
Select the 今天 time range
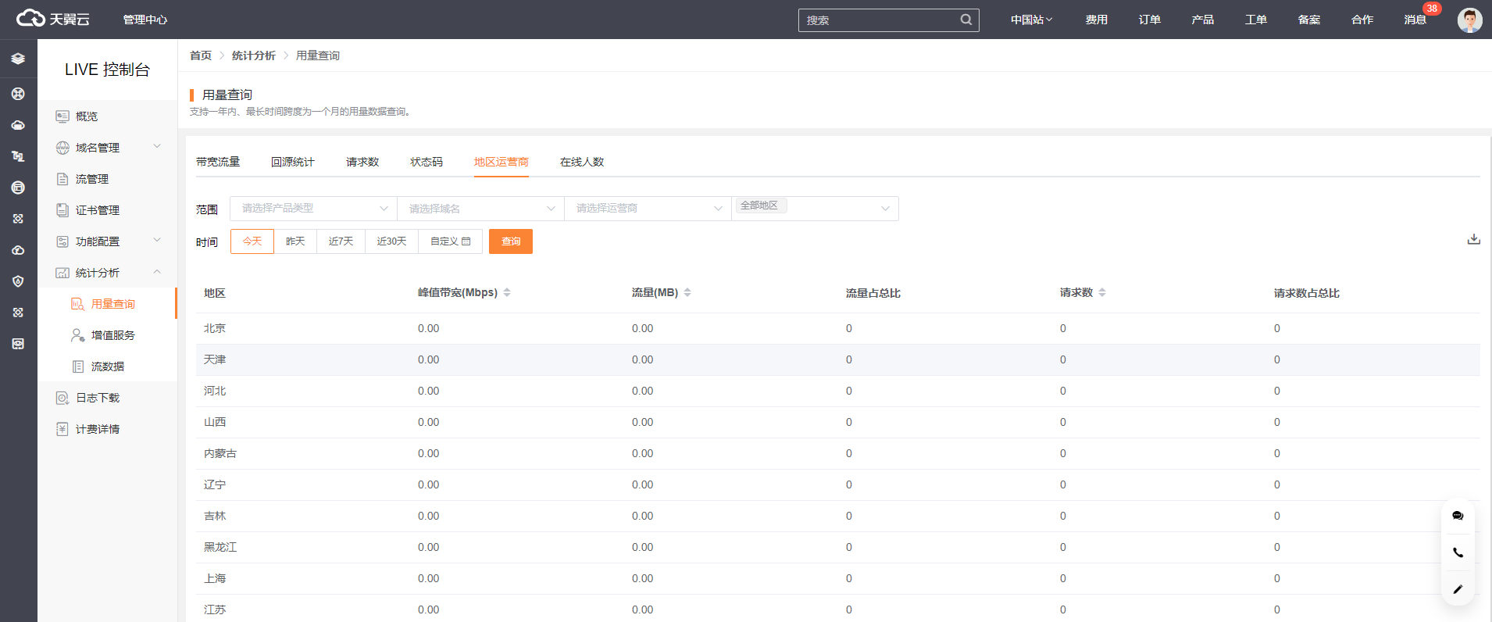pyautogui.click(x=252, y=241)
